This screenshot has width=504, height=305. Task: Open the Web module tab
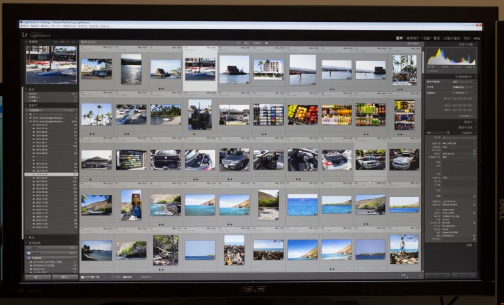(x=477, y=38)
